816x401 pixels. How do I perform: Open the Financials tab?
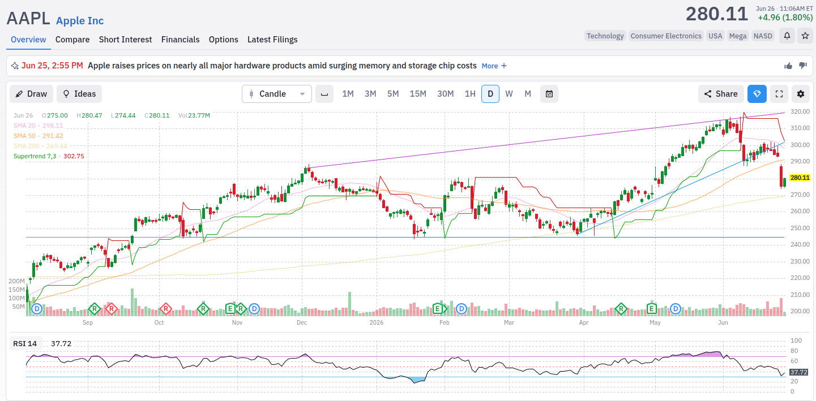coord(181,40)
